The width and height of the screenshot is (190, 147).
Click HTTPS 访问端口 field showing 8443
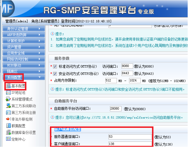[127, 73]
